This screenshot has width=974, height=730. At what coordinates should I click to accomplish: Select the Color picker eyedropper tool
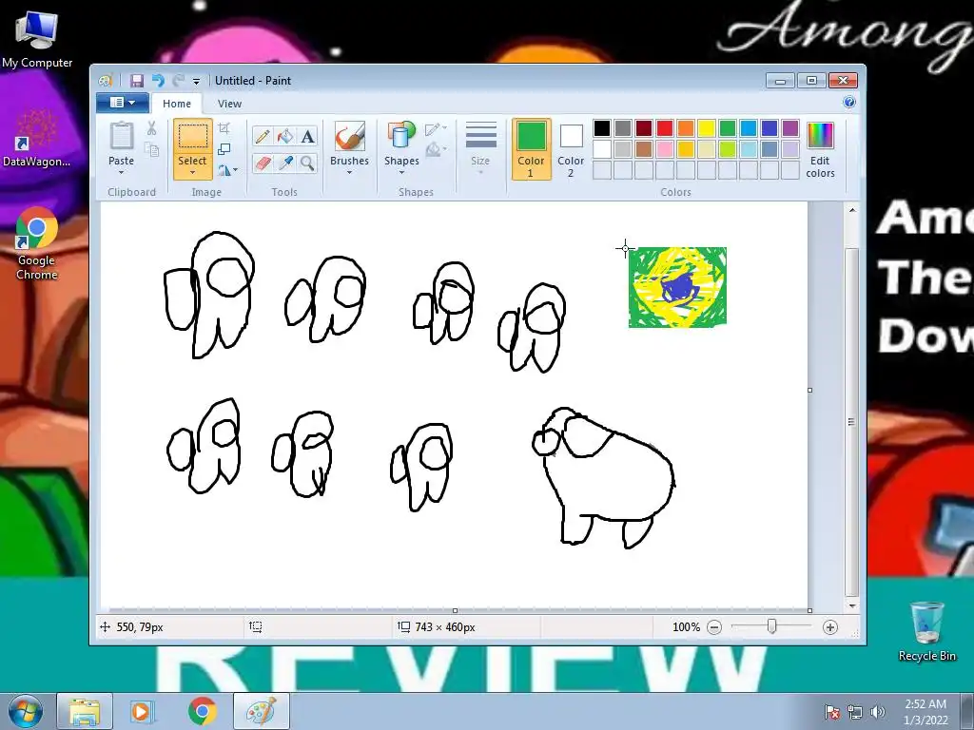(285, 163)
